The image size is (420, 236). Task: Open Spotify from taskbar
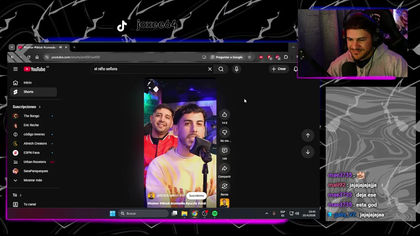coord(215,213)
